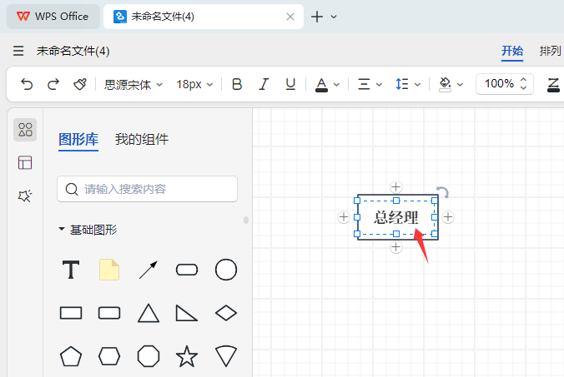Select the isosceles triangle shape
564x377 pixels.
(x=149, y=313)
